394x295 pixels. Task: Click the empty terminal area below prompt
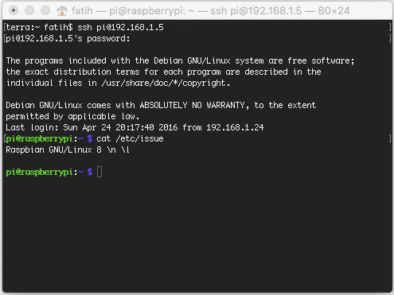click(x=197, y=235)
